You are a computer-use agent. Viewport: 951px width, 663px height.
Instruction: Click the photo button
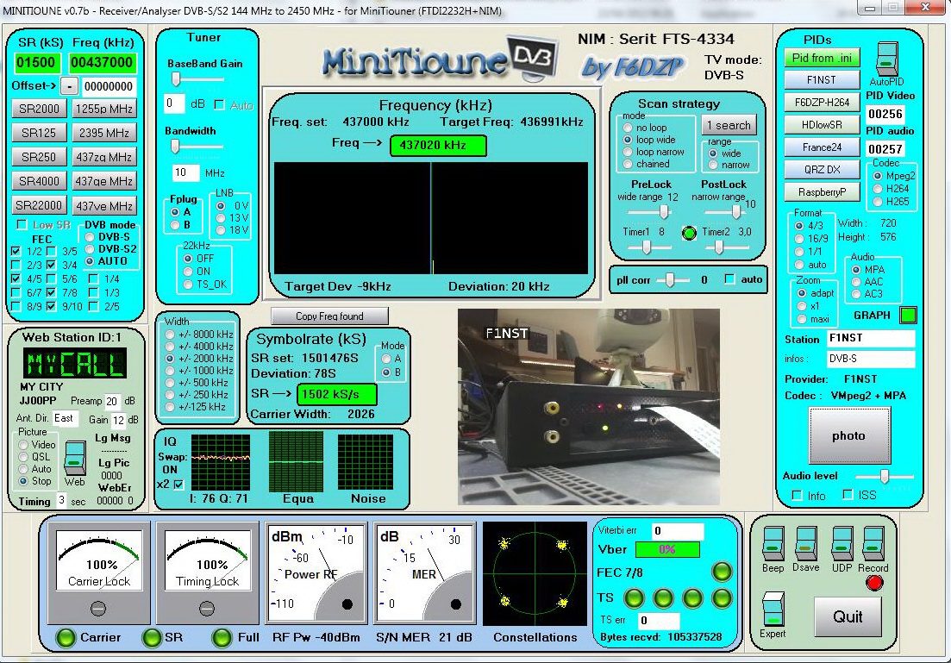849,436
